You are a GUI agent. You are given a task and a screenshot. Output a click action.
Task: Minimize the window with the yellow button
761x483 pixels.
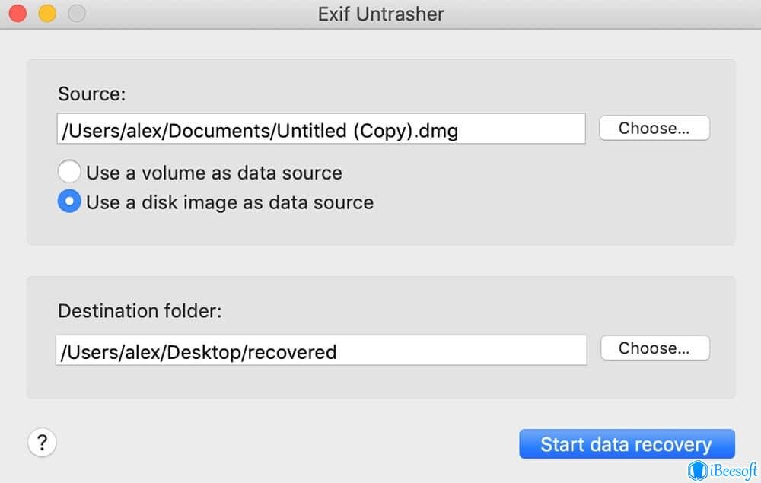(x=47, y=14)
